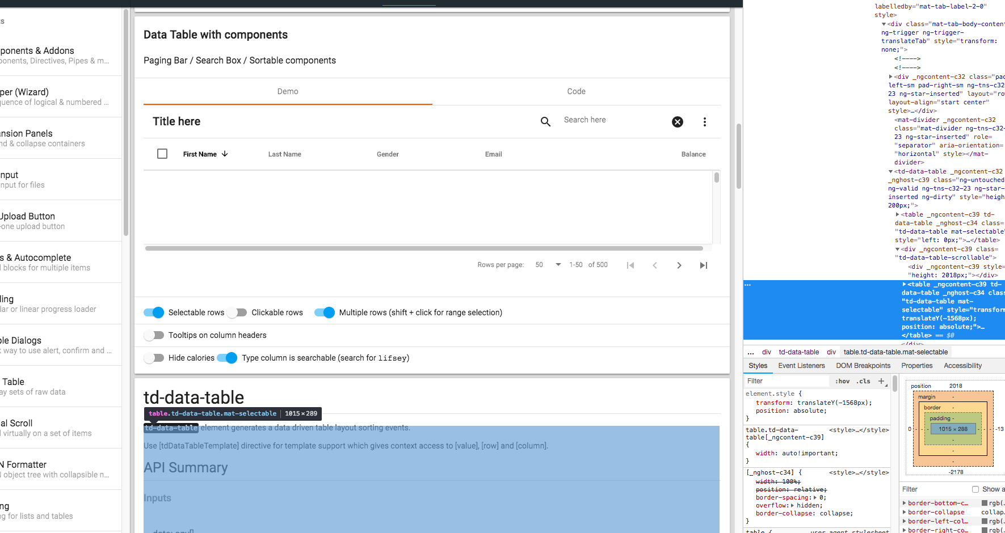The image size is (1005, 533).
Task: Click the API Summary heading
Action: pos(186,468)
